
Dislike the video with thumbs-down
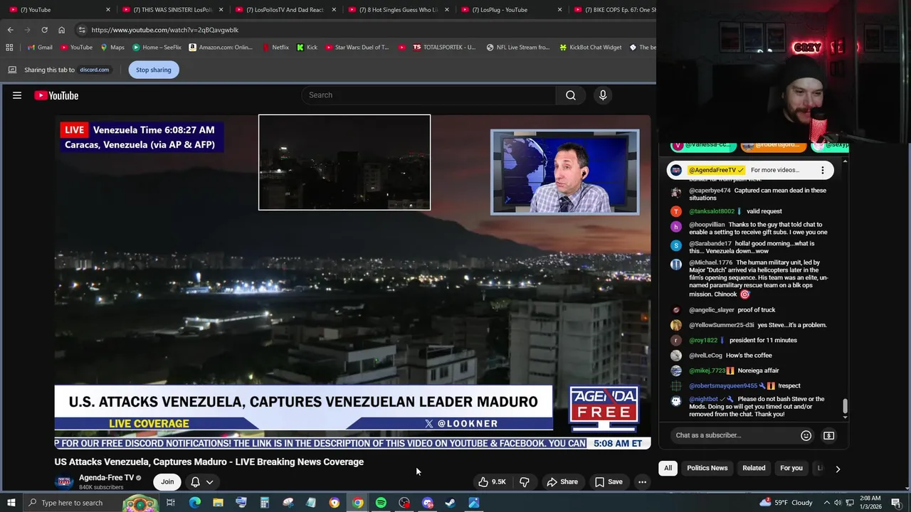click(525, 482)
